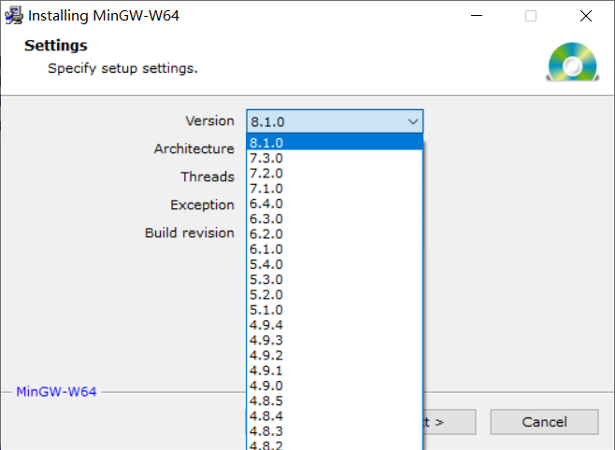
Task: Click the MinGW-W64 link
Action: click(56, 391)
